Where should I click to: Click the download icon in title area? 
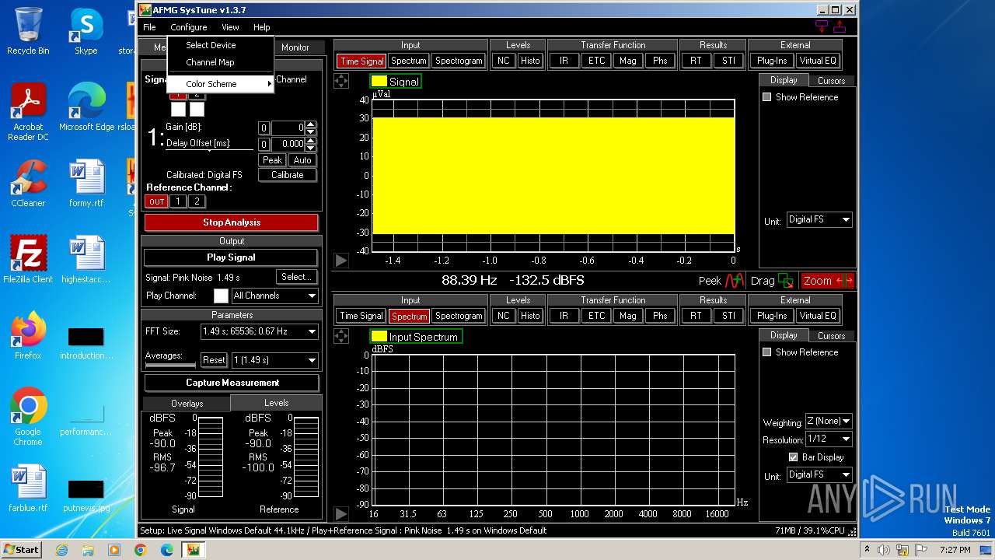pyautogui.click(x=822, y=26)
